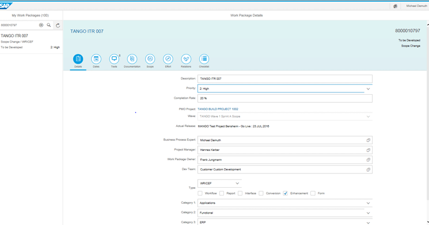429x225 pixels.
Task: Check the Conversion checkbox
Action: coord(261,193)
